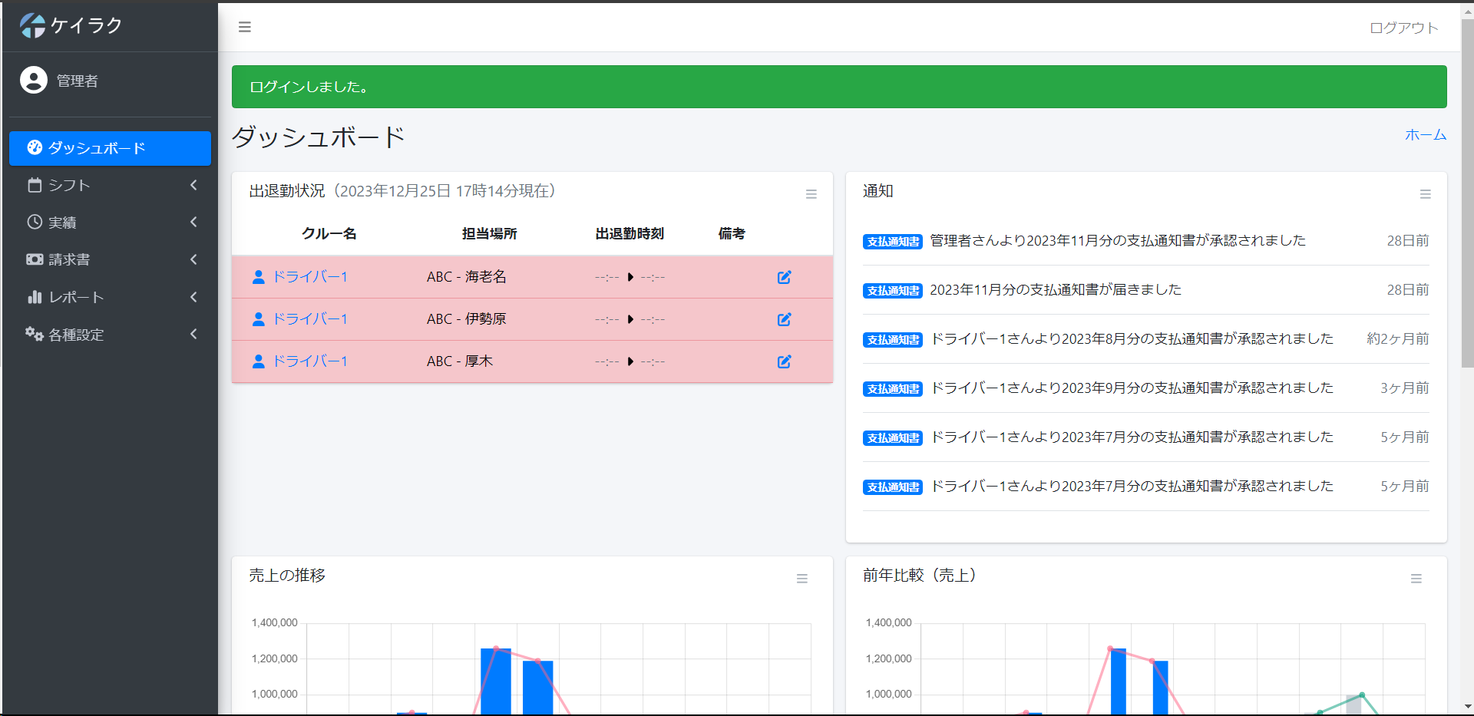Viewport: 1474px width, 716px height.
Task: Edit attendance for ABC - 厚木 row
Action: tap(784, 361)
